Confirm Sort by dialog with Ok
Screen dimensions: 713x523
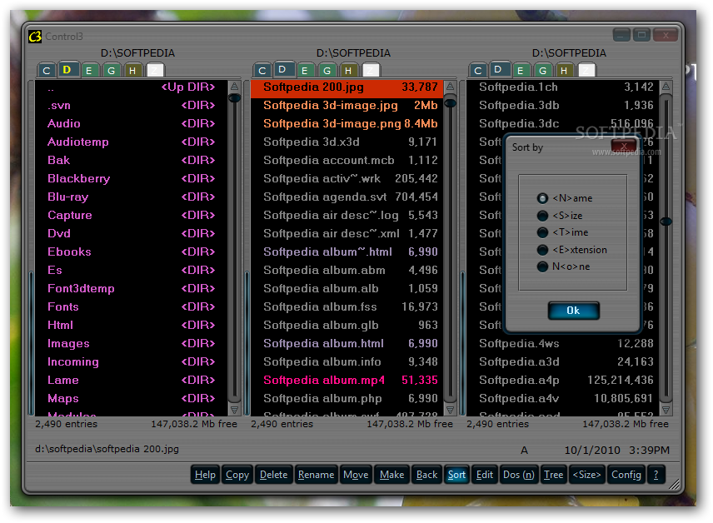tap(573, 311)
